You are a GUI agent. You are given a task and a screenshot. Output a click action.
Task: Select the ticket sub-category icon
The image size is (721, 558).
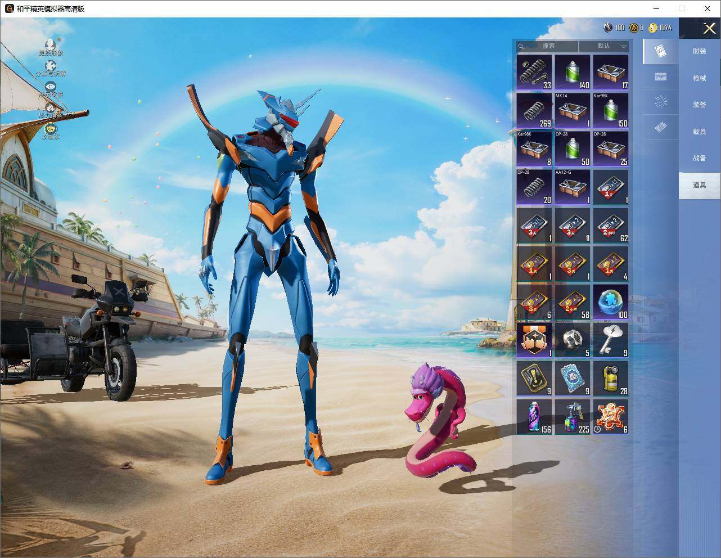661,128
